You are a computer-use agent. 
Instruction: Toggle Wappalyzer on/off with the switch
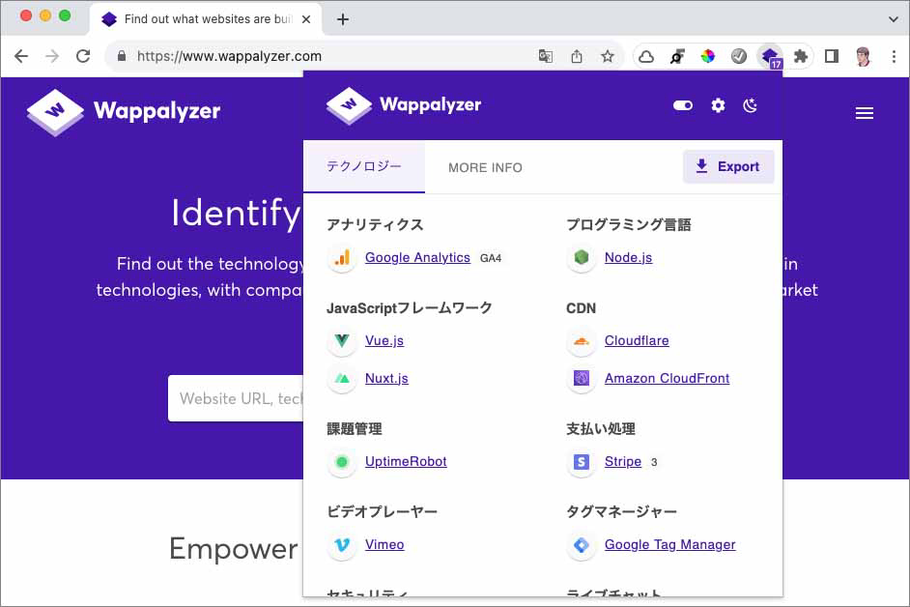[683, 105]
